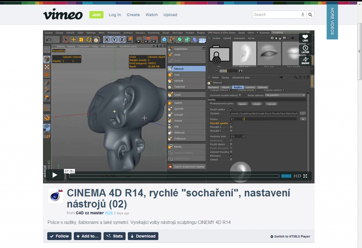The height and width of the screenshot is (248, 362).
Task: Uncheck Převrátit symetrii checkbox
Action: click(x=231, y=123)
